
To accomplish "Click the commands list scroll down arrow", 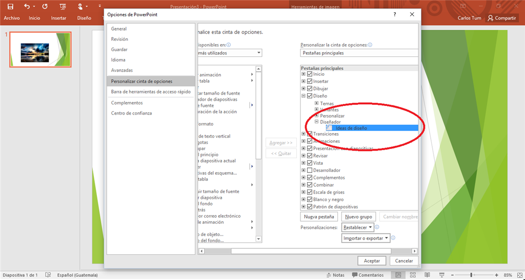I will pos(258,239).
